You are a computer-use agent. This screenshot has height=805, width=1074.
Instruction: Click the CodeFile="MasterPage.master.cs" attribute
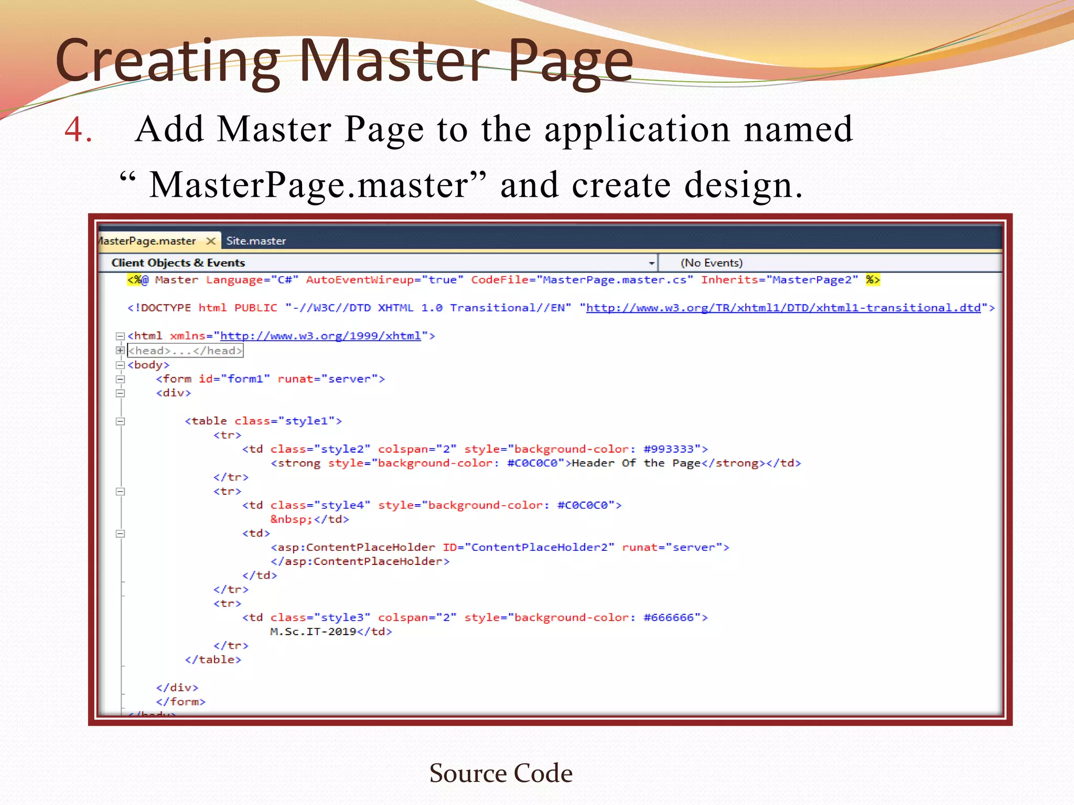pos(582,280)
